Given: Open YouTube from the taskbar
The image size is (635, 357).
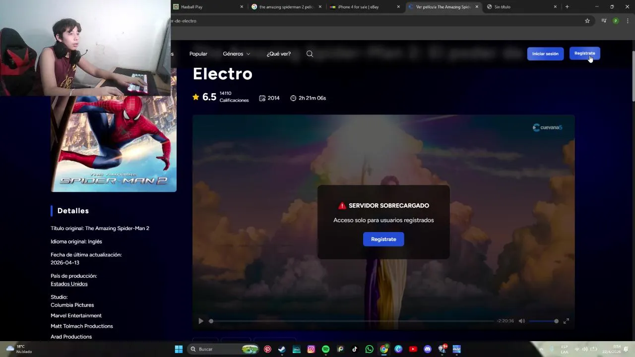Looking at the screenshot, I should pyautogui.click(x=413, y=349).
